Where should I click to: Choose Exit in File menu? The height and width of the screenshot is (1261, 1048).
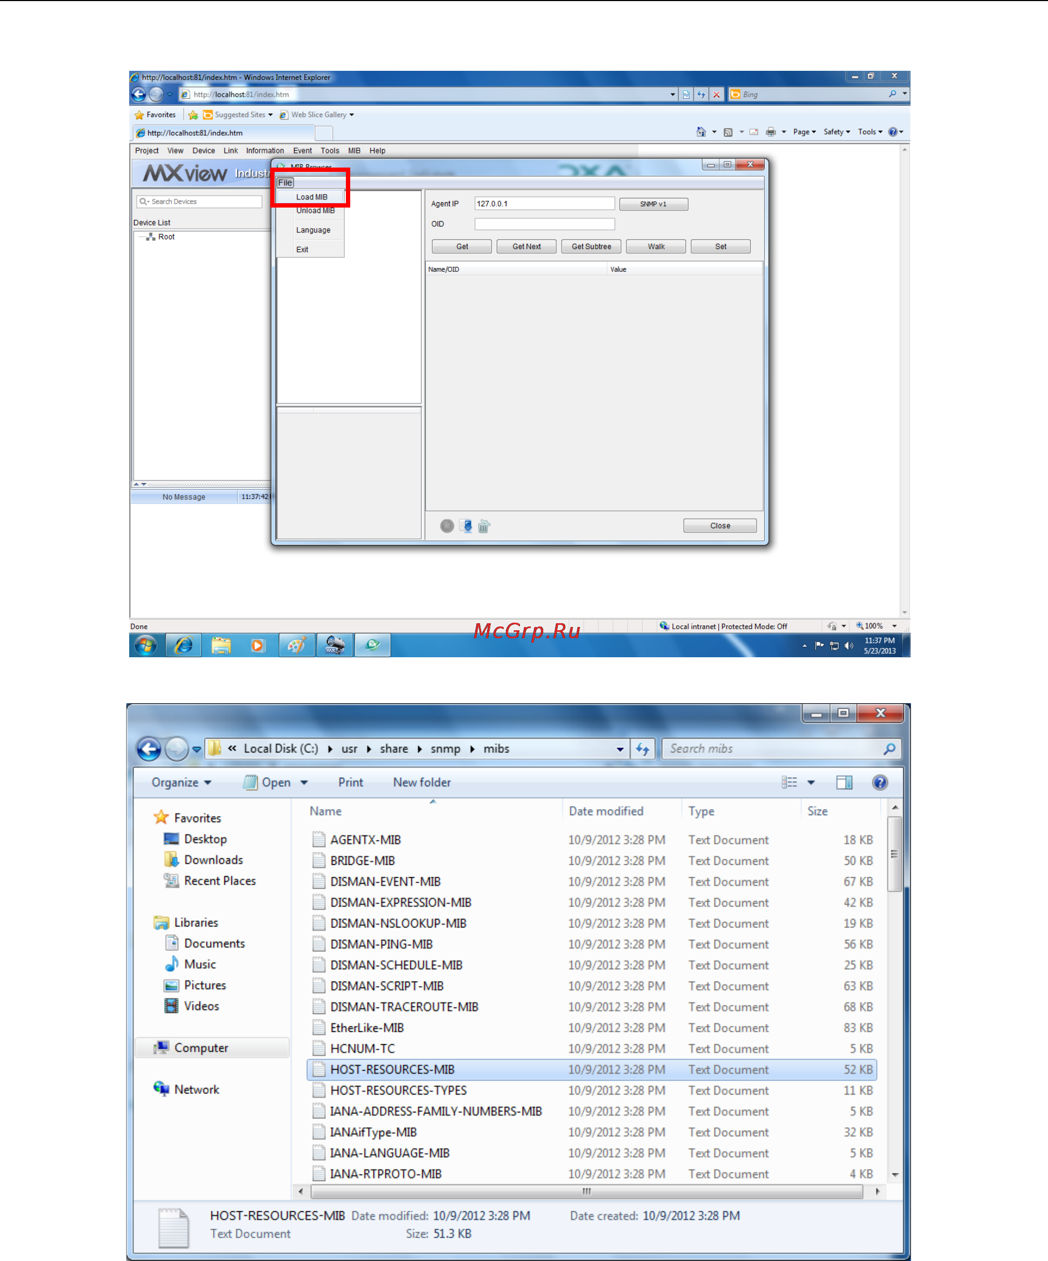pos(302,250)
